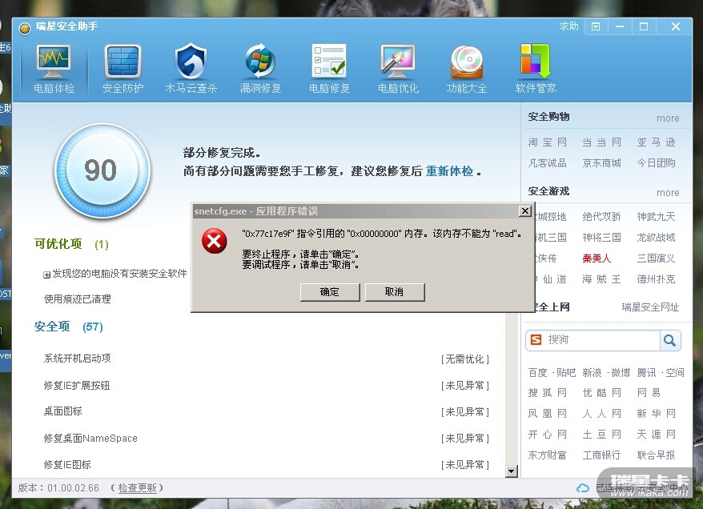Open the 海贼王 game link
The height and width of the screenshot is (509, 703).
click(601, 279)
